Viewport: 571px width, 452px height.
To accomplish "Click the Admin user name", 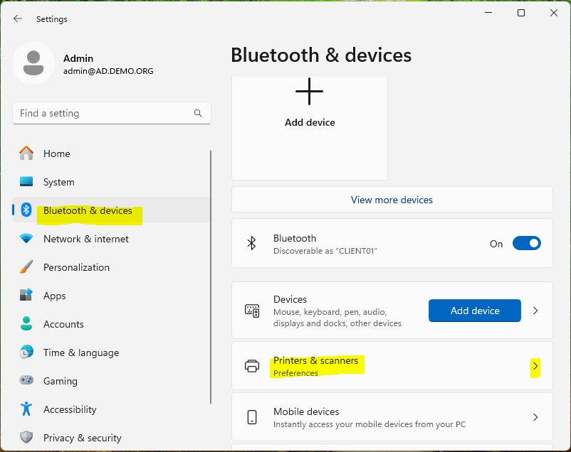I will click(x=78, y=58).
